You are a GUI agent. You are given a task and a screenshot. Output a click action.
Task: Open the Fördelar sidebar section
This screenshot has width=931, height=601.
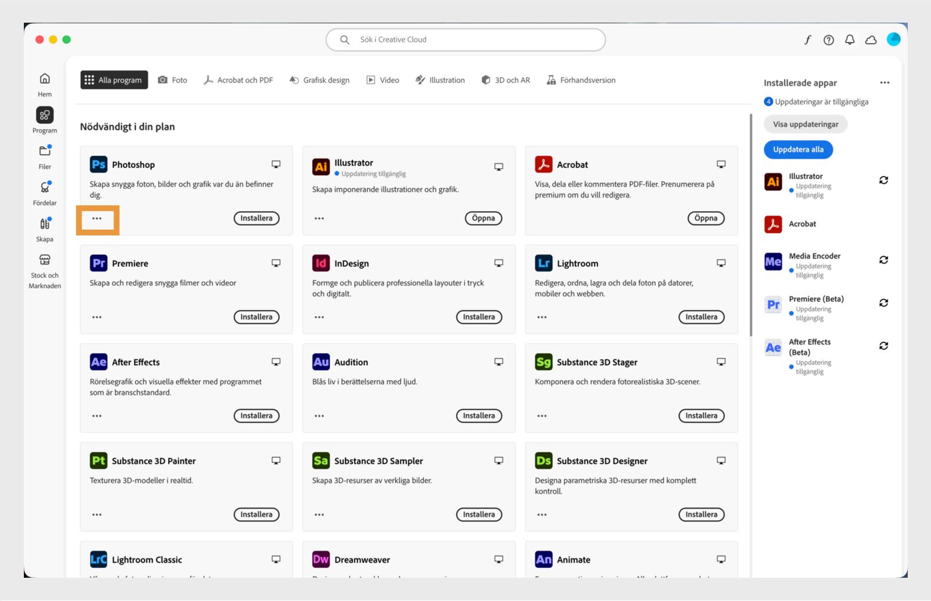[x=45, y=187]
